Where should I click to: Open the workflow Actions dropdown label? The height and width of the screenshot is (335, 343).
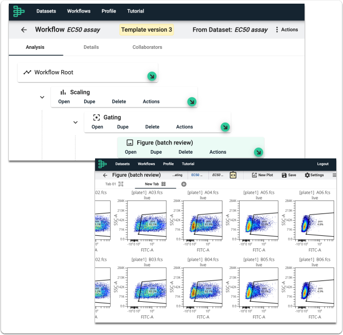point(289,30)
